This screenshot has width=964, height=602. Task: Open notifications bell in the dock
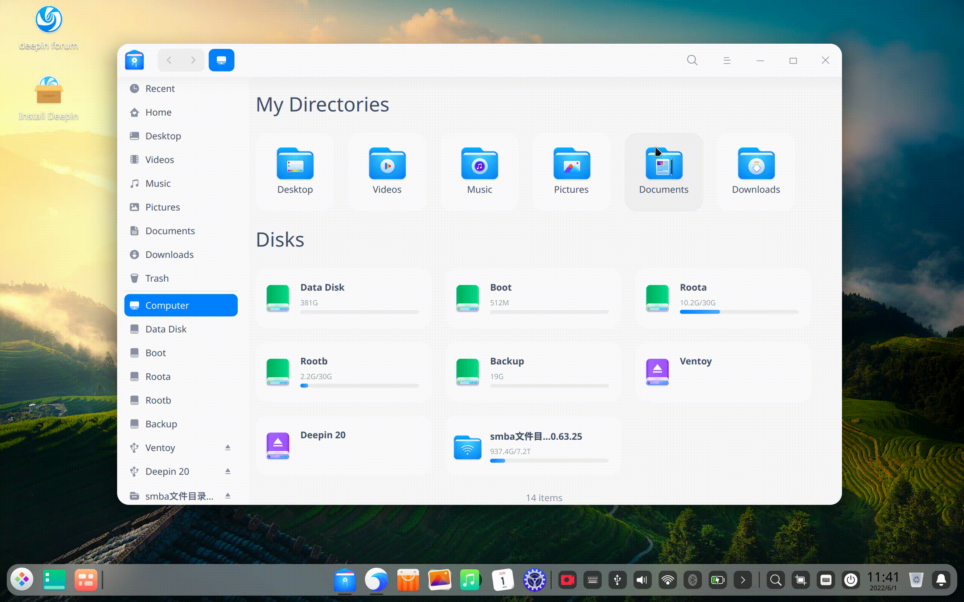[x=941, y=580]
